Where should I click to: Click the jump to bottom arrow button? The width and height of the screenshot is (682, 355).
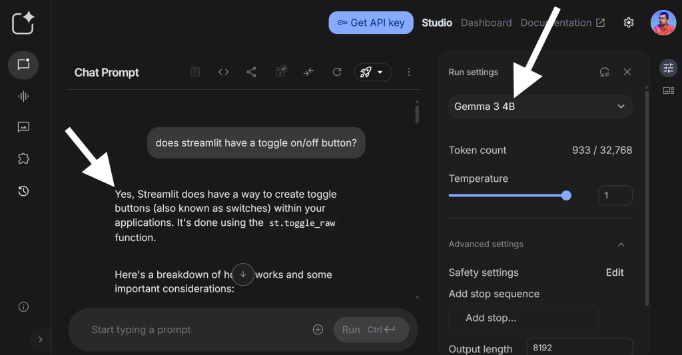point(243,274)
